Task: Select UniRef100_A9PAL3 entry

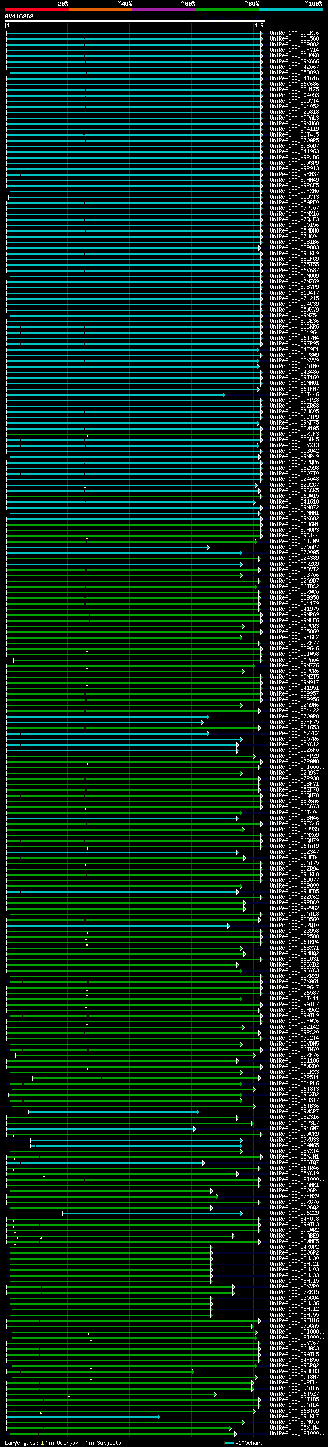Action: click(x=294, y=118)
